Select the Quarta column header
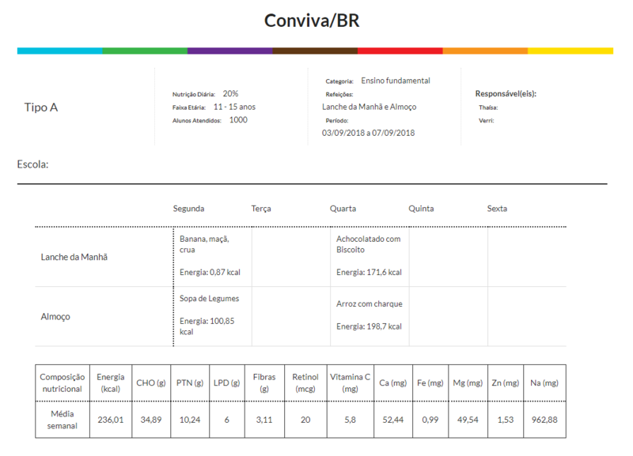This screenshot has height=456, width=633. tap(343, 209)
